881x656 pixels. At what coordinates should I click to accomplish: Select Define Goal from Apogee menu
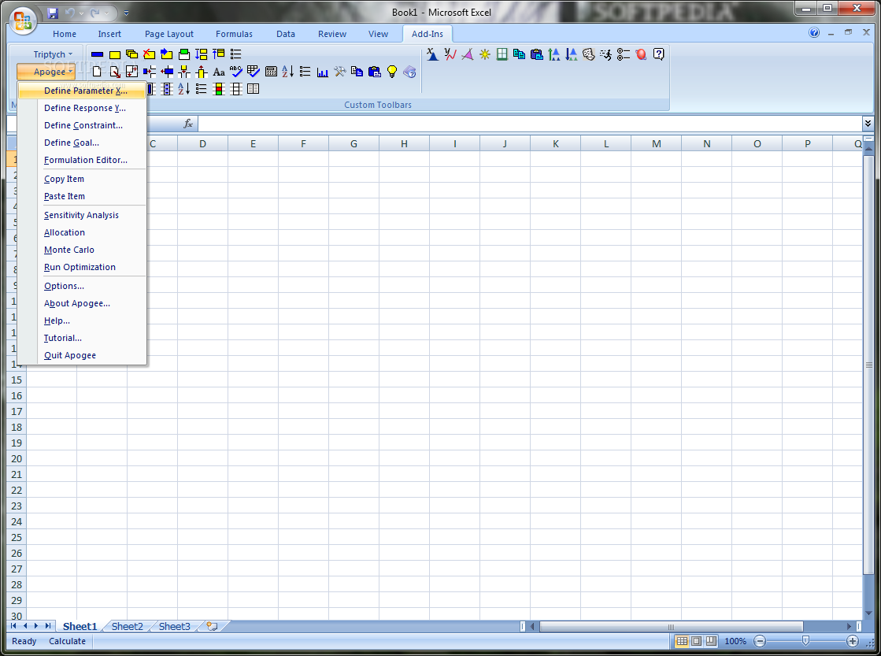82,143
